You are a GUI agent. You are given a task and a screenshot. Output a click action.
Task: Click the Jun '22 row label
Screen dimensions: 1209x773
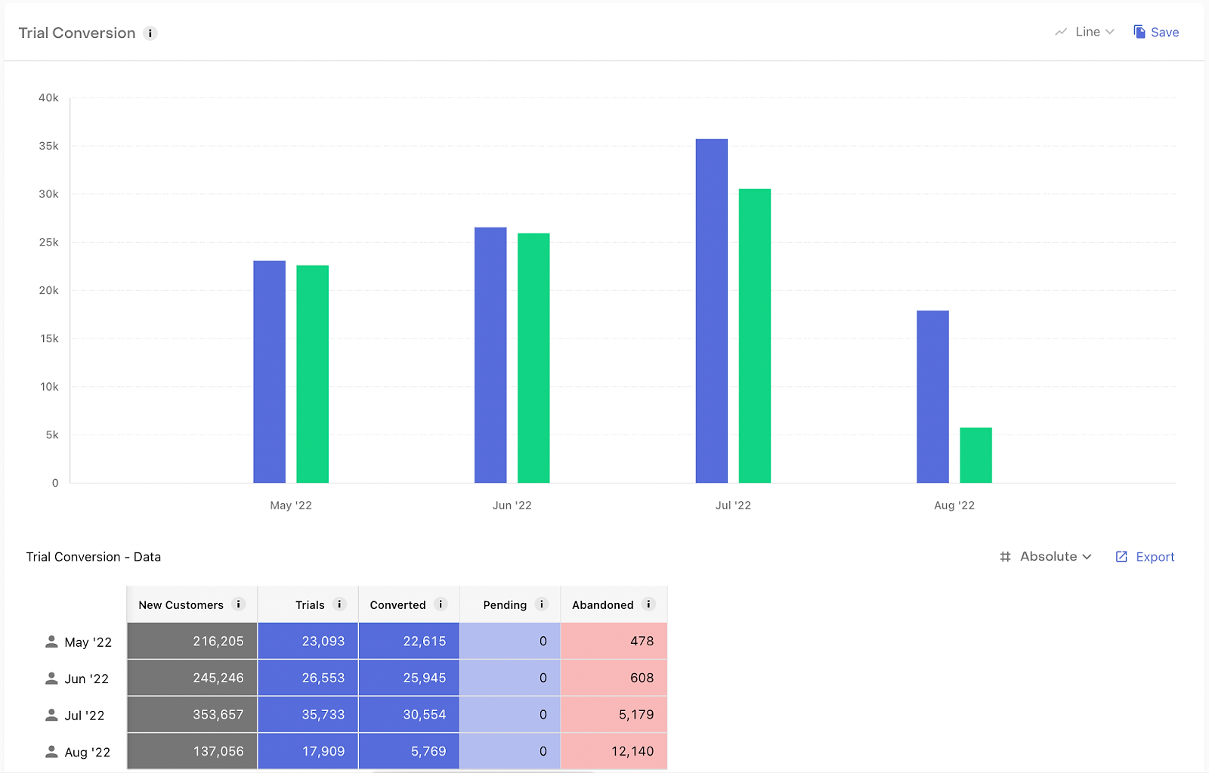86,679
